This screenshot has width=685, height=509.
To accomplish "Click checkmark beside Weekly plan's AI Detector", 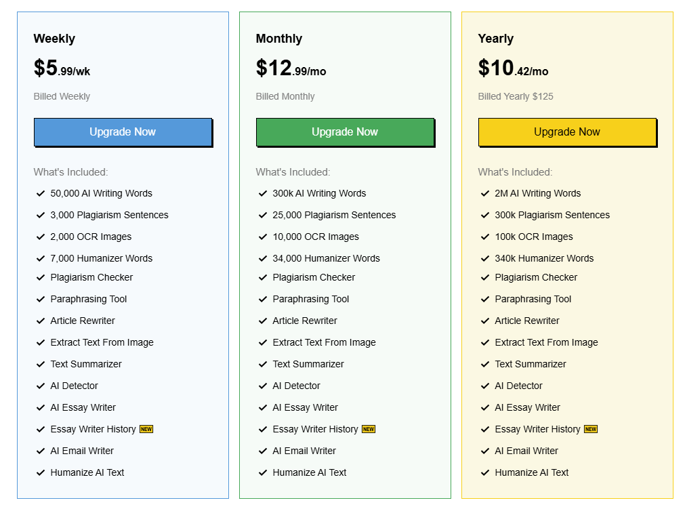I will point(41,386).
